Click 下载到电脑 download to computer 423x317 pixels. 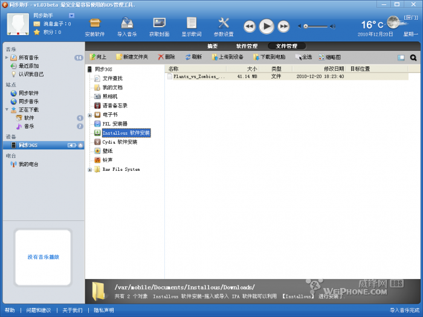click(270, 57)
